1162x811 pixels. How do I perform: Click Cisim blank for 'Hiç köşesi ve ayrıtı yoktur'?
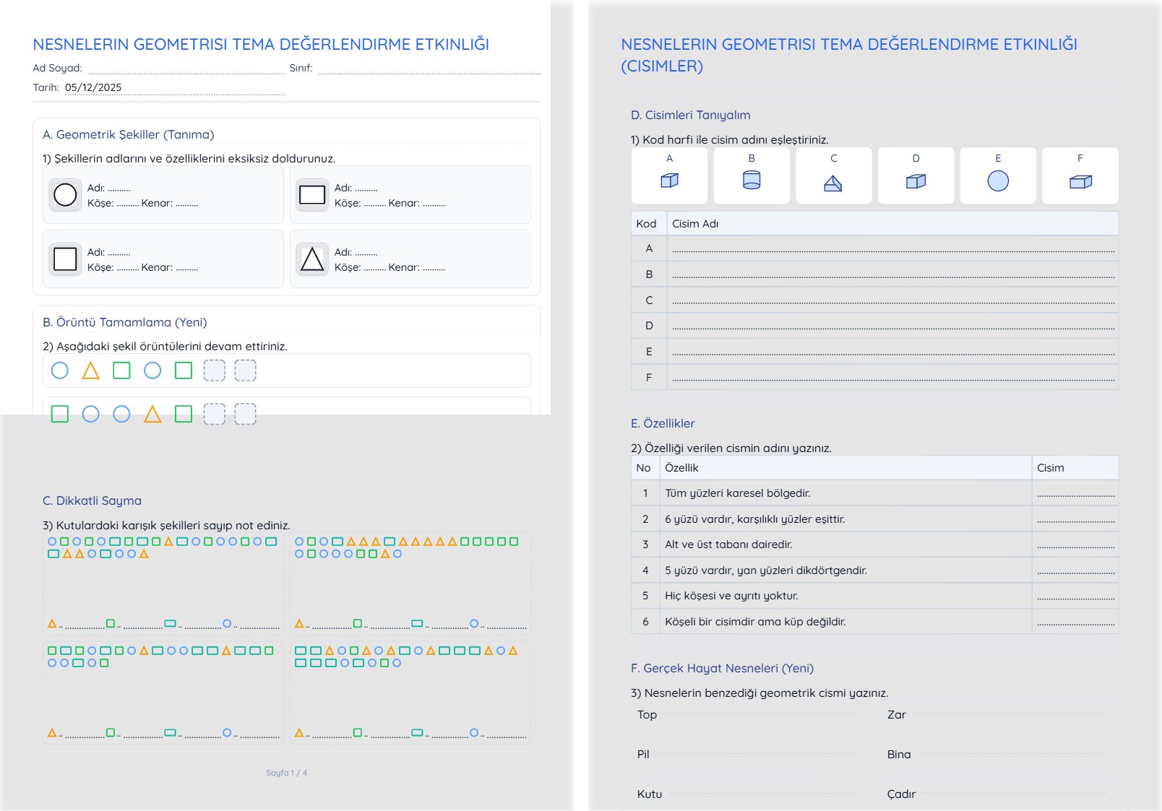(x=1075, y=596)
